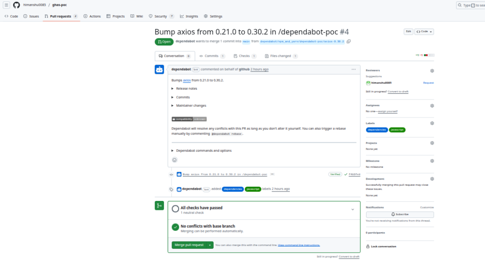This screenshot has height=263, width=485.
Task: Open the Code dropdown button
Action: tap(424, 31)
